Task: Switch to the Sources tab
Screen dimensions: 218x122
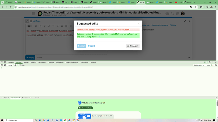Action: pos(26,62)
